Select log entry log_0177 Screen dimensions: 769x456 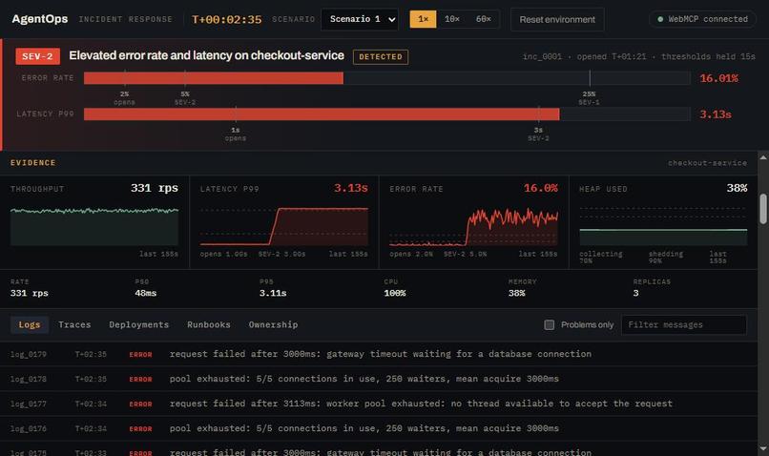point(379,404)
